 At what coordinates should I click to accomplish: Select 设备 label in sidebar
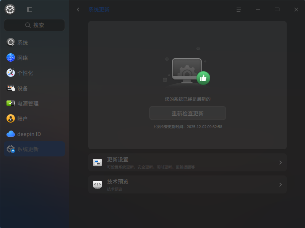[x=23, y=88]
